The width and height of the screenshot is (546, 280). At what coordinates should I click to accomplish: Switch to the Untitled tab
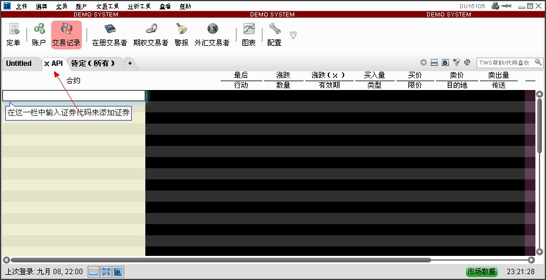pyautogui.click(x=19, y=64)
